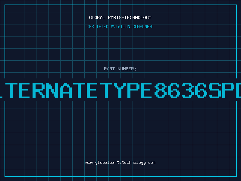Screen dimensions: 241x181
Task: Select the word CERTIFIED in the subtitle
Action: [98, 27]
